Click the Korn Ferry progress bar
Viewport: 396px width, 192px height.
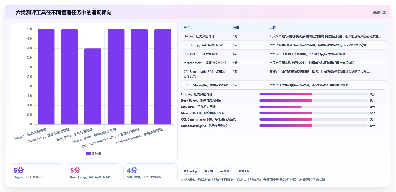pyautogui.click(x=314, y=101)
